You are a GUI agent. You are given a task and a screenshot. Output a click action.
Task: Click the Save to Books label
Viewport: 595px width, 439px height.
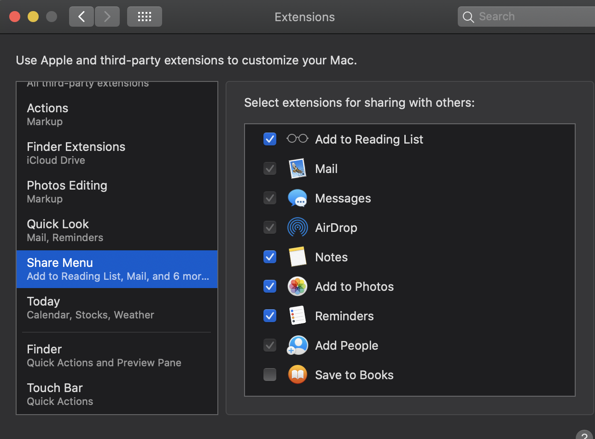pos(354,375)
